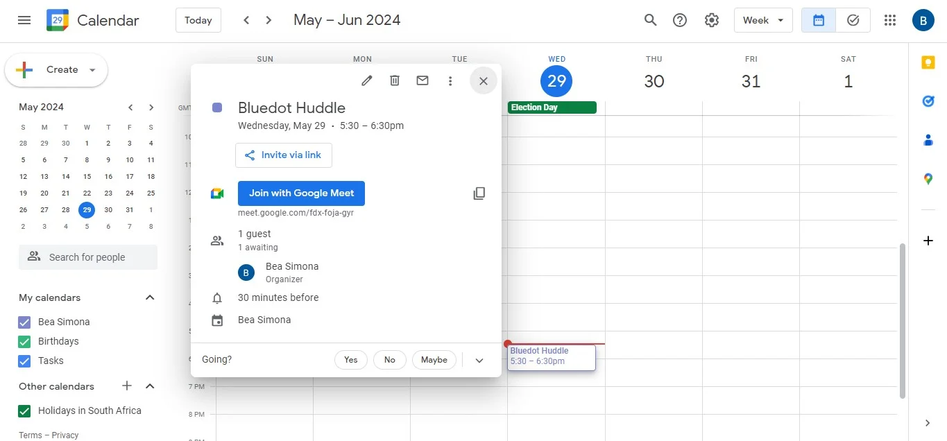
Task: Click the Create button
Action: pyautogui.click(x=56, y=70)
